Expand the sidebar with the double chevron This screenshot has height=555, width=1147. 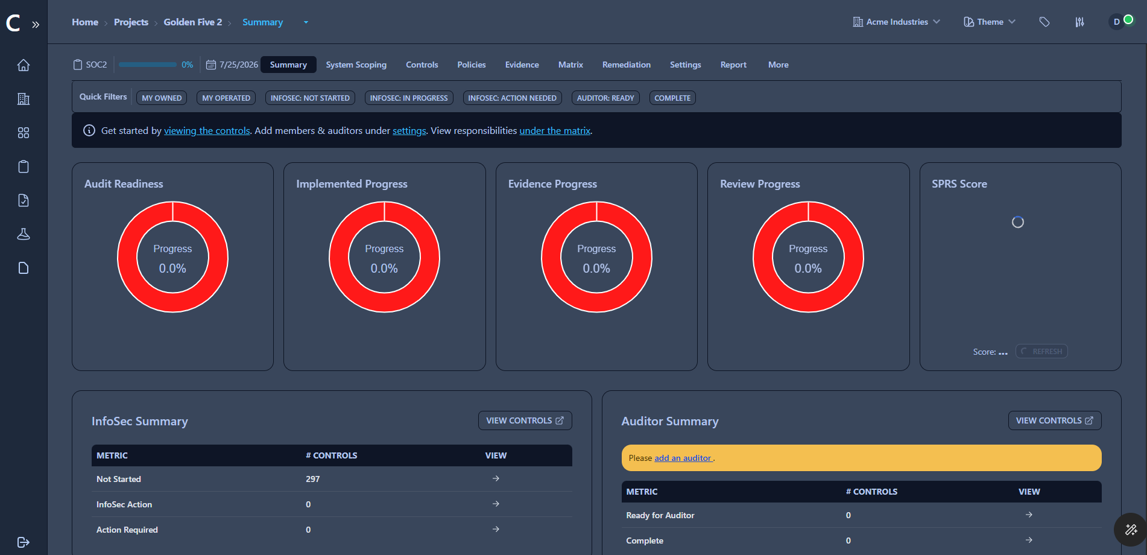(36, 25)
